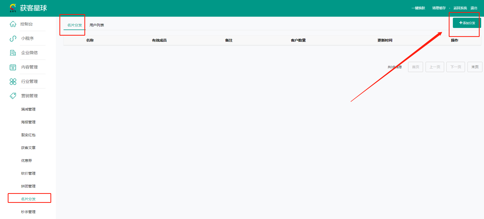Open 行业管理 in the sidebar
Image resolution: width=484 pixels, height=219 pixels.
tap(29, 82)
